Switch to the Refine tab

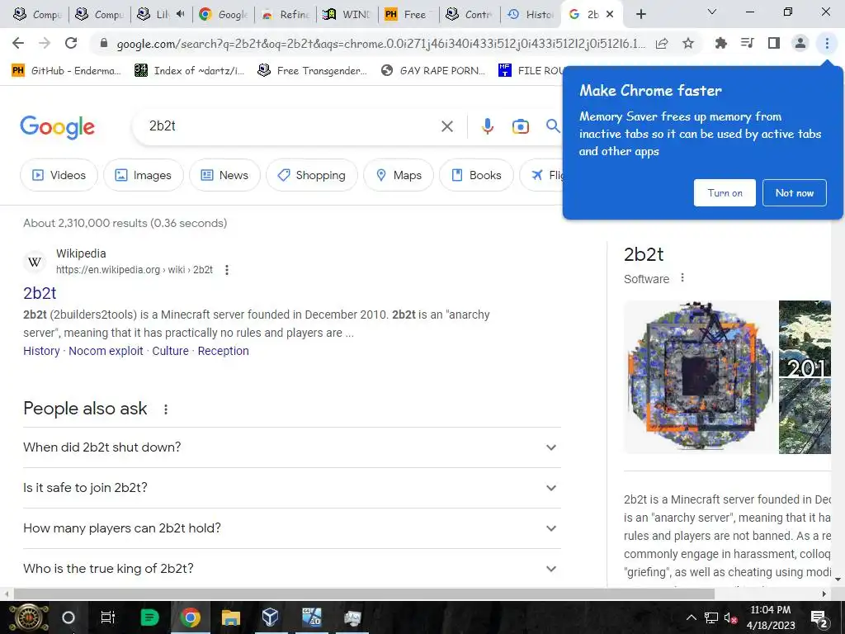tap(284, 15)
